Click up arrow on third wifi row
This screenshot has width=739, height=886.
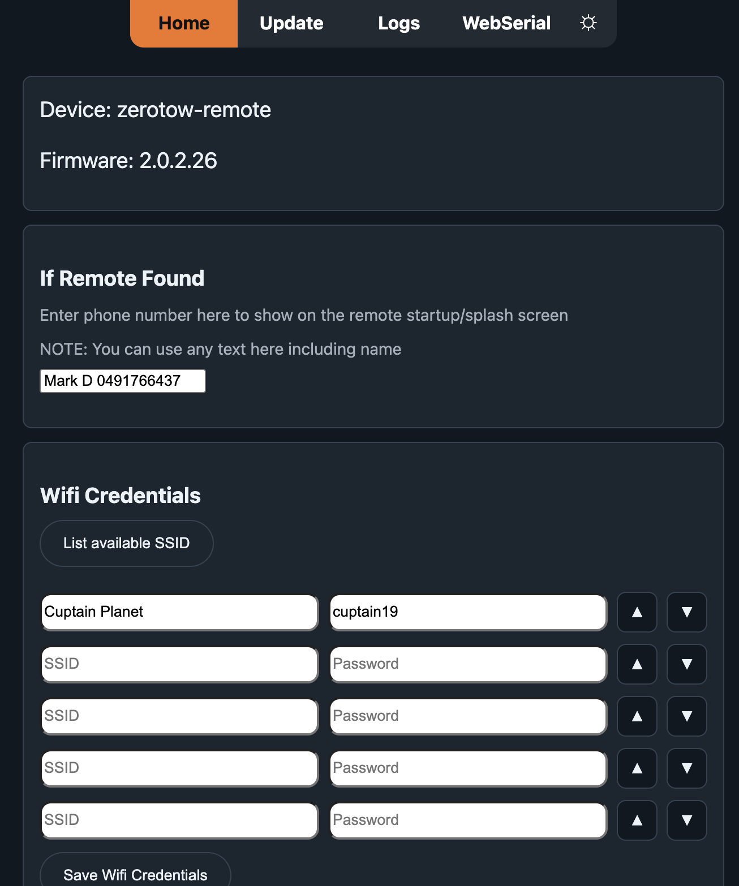637,716
